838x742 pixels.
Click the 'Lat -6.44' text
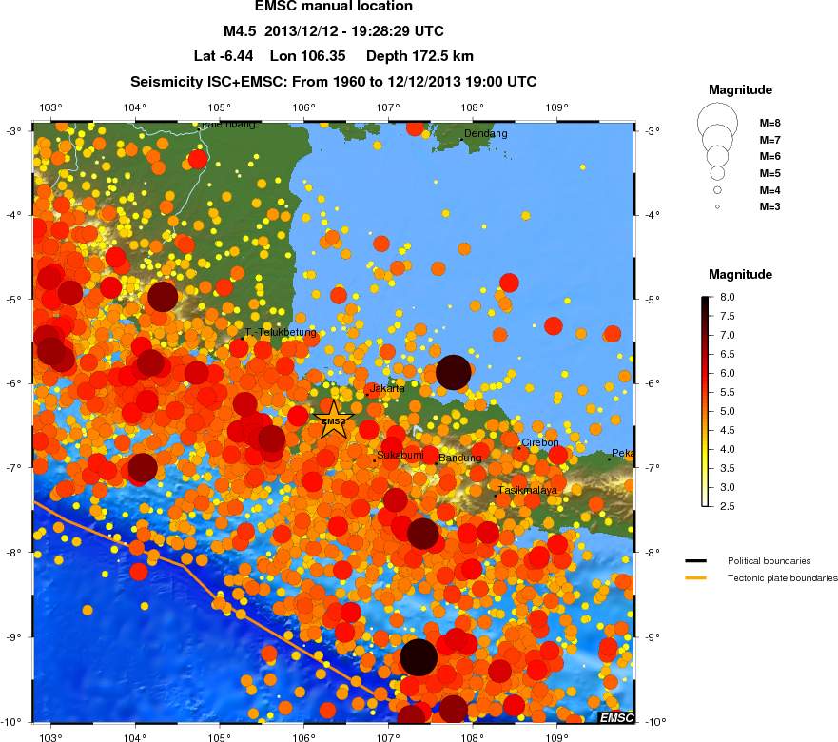[224, 56]
